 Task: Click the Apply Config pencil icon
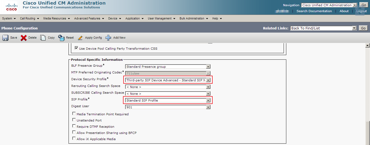[80, 38]
